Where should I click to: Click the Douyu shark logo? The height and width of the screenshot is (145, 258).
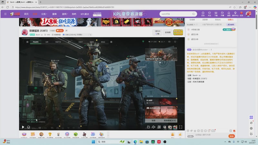pyautogui.click(x=15, y=14)
